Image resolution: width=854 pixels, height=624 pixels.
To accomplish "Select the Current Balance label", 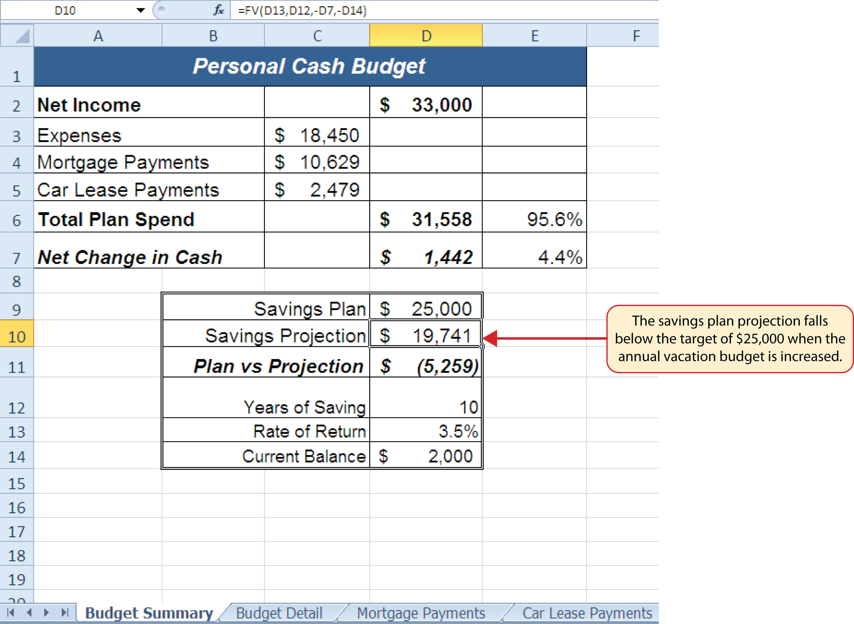I will point(266,455).
